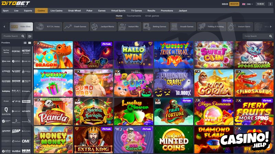Click the REGISTER button
The width and height of the screenshot is (275, 154).
pyautogui.click(x=234, y=4)
